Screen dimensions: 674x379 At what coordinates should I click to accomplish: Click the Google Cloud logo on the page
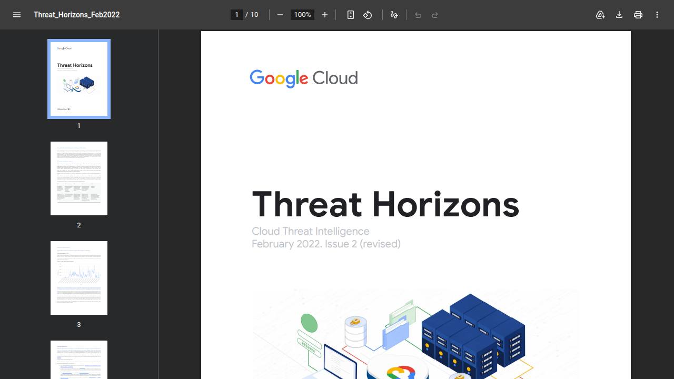304,78
